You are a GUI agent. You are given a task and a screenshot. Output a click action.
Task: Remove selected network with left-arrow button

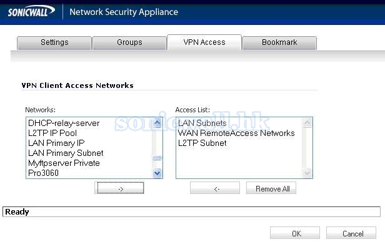[215, 188]
